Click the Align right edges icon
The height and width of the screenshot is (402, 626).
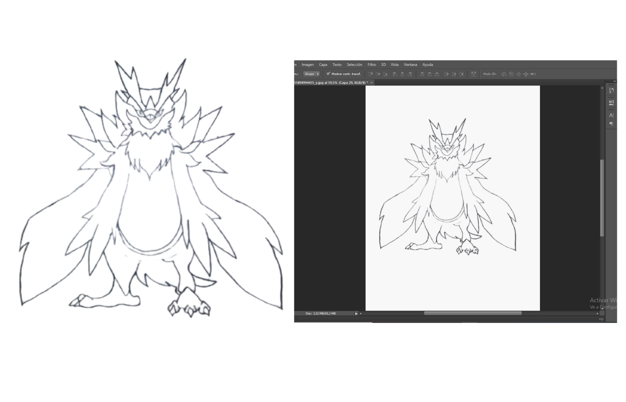(410, 74)
